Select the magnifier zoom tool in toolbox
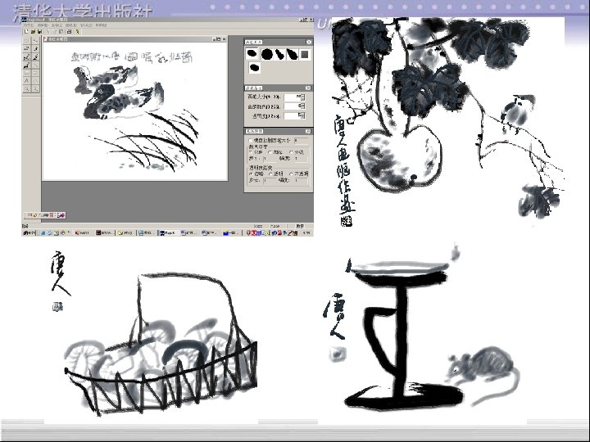The height and width of the screenshot is (442, 590). 27,88
